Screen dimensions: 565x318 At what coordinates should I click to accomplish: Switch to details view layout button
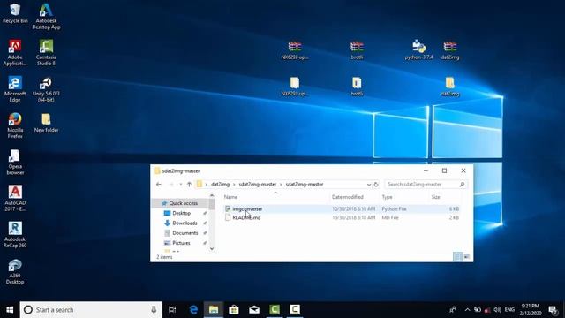tap(457, 257)
